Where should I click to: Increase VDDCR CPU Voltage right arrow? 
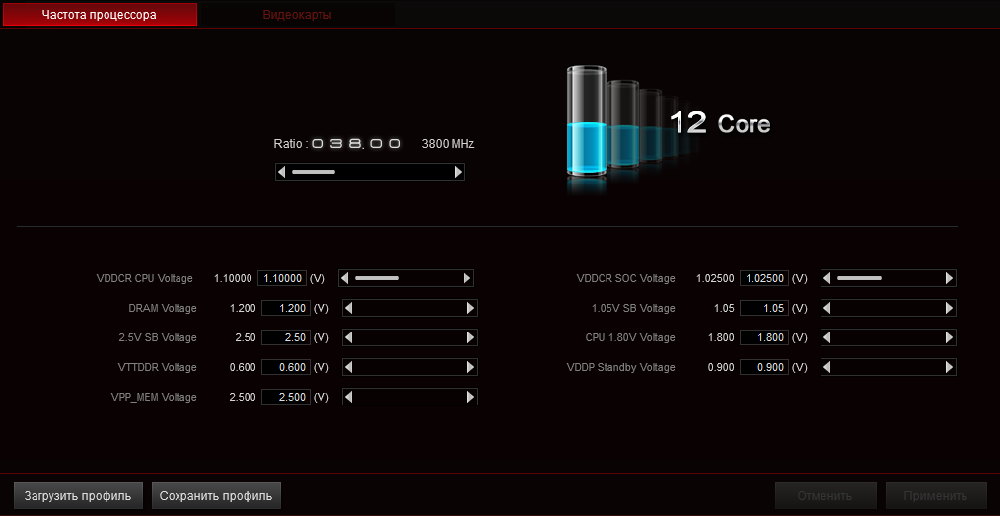pyautogui.click(x=466, y=278)
